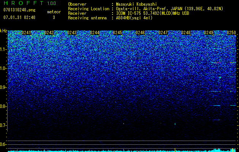Click the HROFFT 1.0.0 title text
Image resolution: width=239 pixels, height=152 pixels.
30,3
